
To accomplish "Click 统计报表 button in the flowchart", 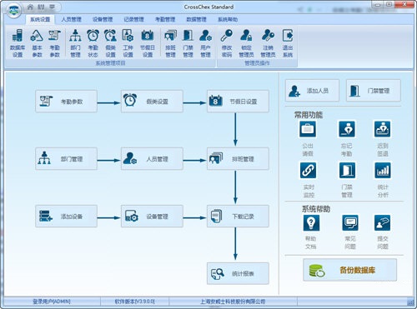I will point(238,273).
